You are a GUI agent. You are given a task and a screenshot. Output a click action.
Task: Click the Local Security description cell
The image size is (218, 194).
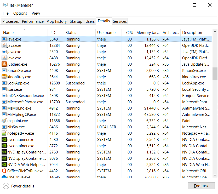point(196,89)
